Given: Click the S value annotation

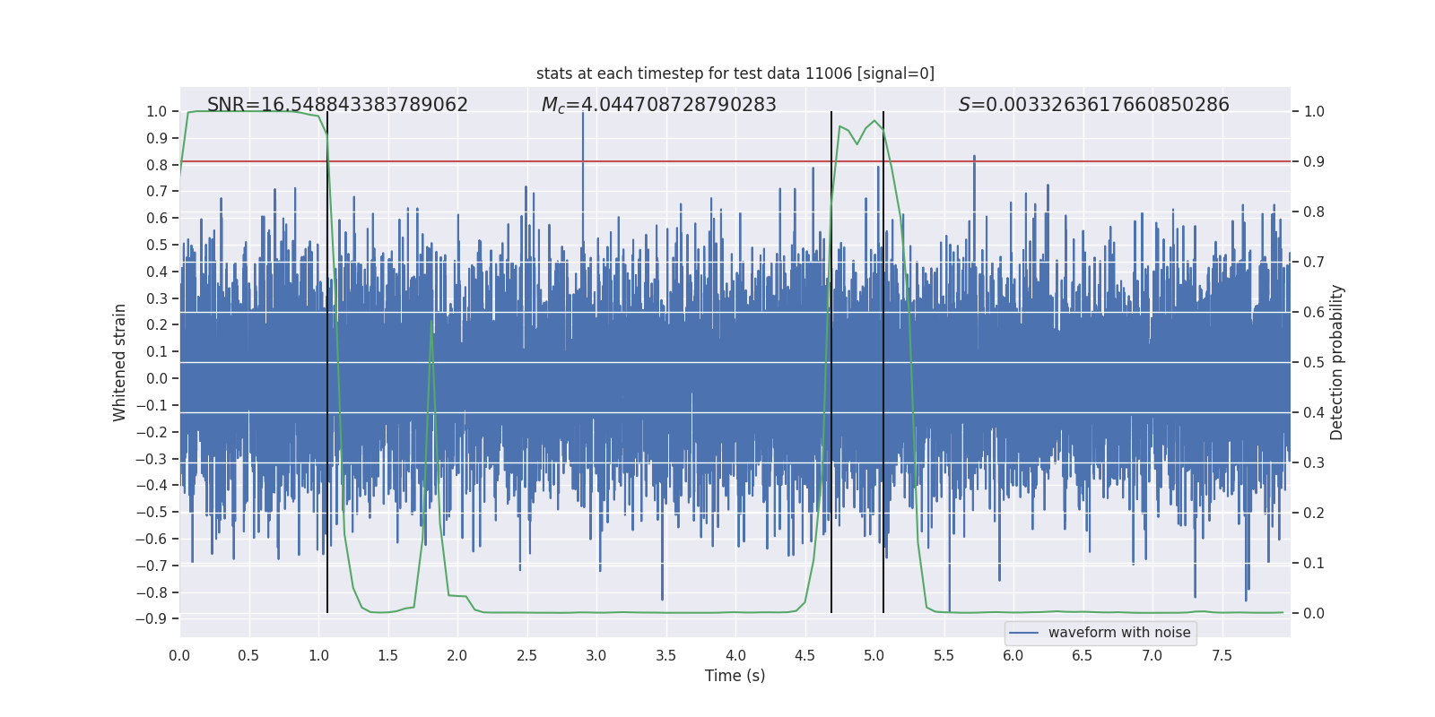Looking at the screenshot, I should [x=1094, y=105].
